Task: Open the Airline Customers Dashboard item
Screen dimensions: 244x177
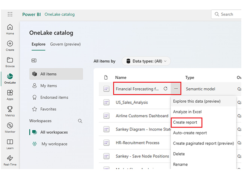Action: coord(142,116)
